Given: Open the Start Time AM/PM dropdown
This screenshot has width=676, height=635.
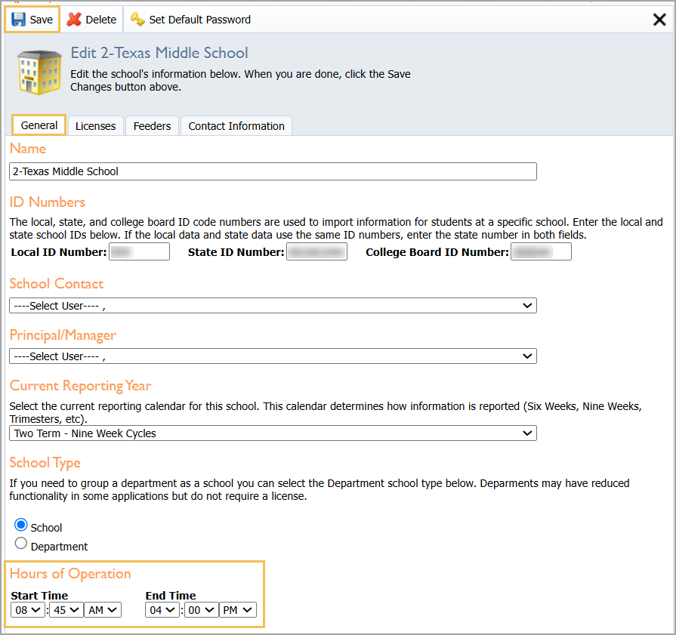Looking at the screenshot, I should 103,610.
